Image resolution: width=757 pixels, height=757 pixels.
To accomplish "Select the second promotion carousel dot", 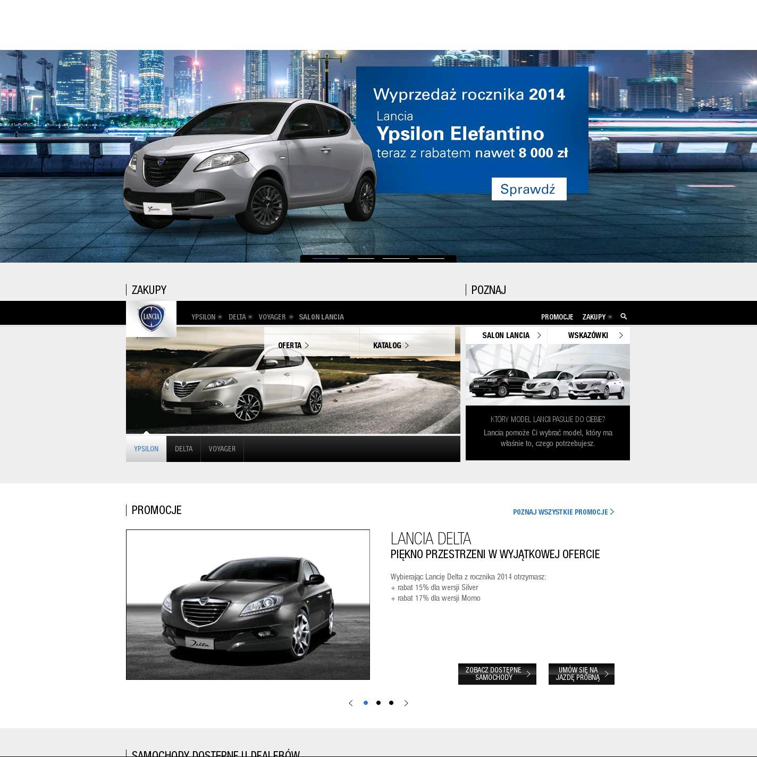I will (x=378, y=703).
